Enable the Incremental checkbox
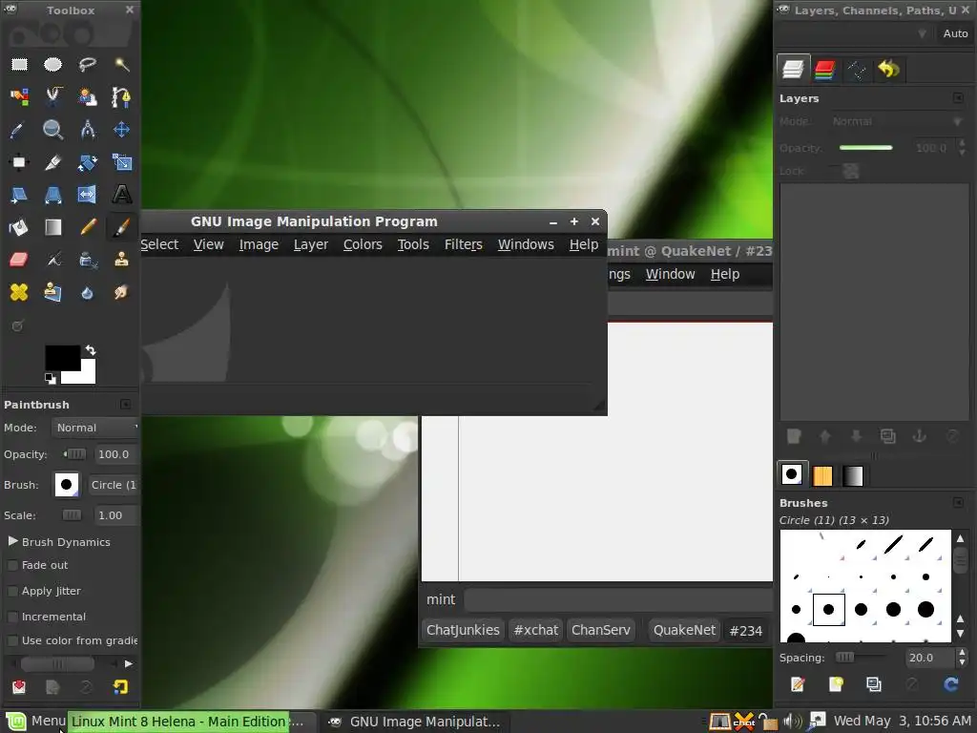This screenshot has height=733, width=977. coord(11,617)
